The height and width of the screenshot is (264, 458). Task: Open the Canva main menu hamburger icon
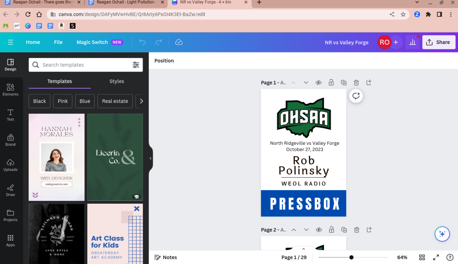click(x=10, y=42)
